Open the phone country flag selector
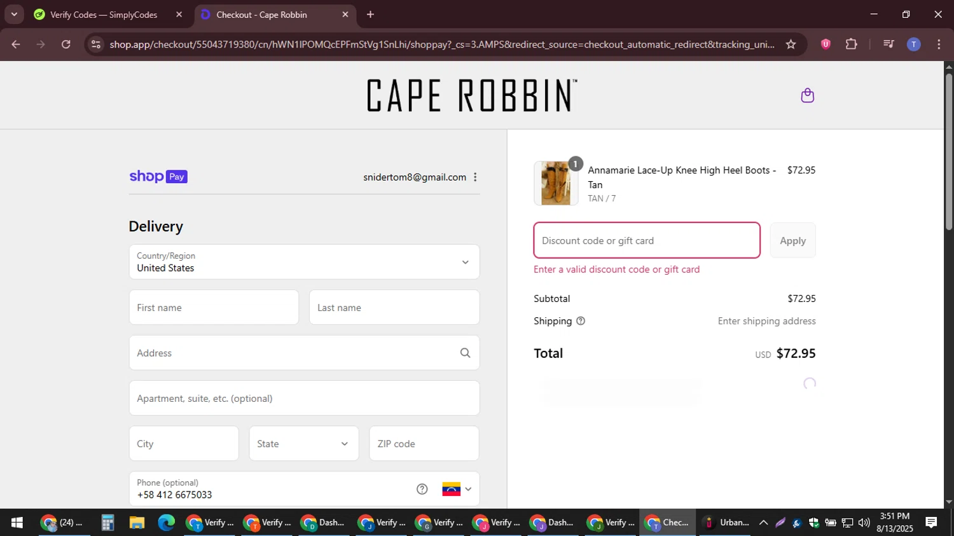The image size is (954, 536). pyautogui.click(x=457, y=489)
